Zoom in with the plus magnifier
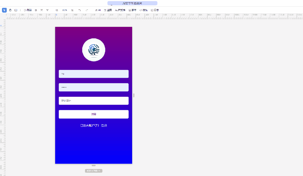 tap(72, 10)
